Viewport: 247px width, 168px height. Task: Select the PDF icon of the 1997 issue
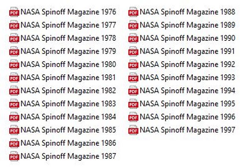(133, 130)
